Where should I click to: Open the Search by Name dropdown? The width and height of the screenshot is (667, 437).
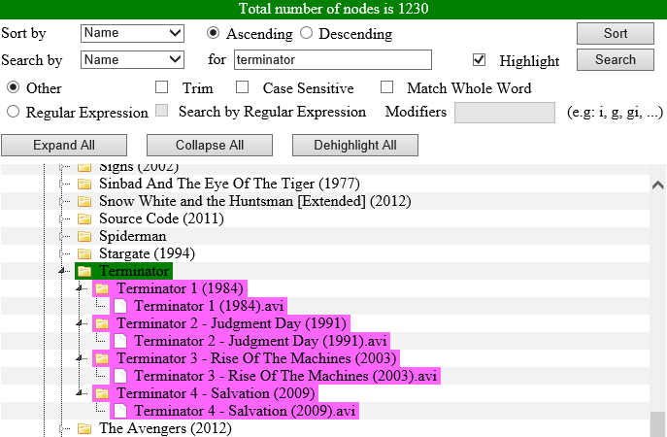[132, 60]
